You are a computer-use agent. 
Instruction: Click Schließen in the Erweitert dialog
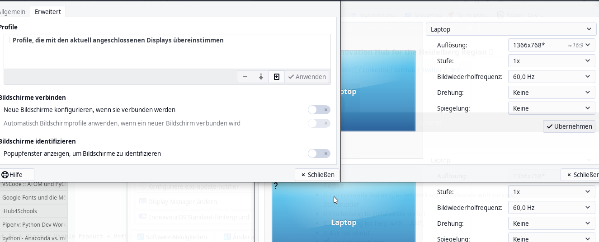coord(317,175)
